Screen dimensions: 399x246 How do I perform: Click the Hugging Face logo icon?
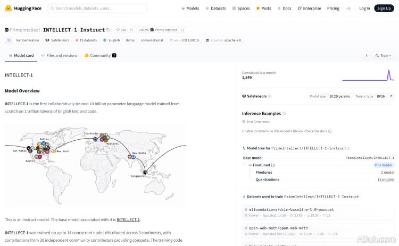coord(9,9)
